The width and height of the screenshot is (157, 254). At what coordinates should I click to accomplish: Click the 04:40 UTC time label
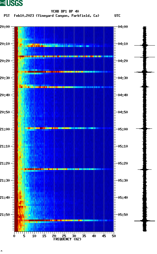[x=123, y=95]
